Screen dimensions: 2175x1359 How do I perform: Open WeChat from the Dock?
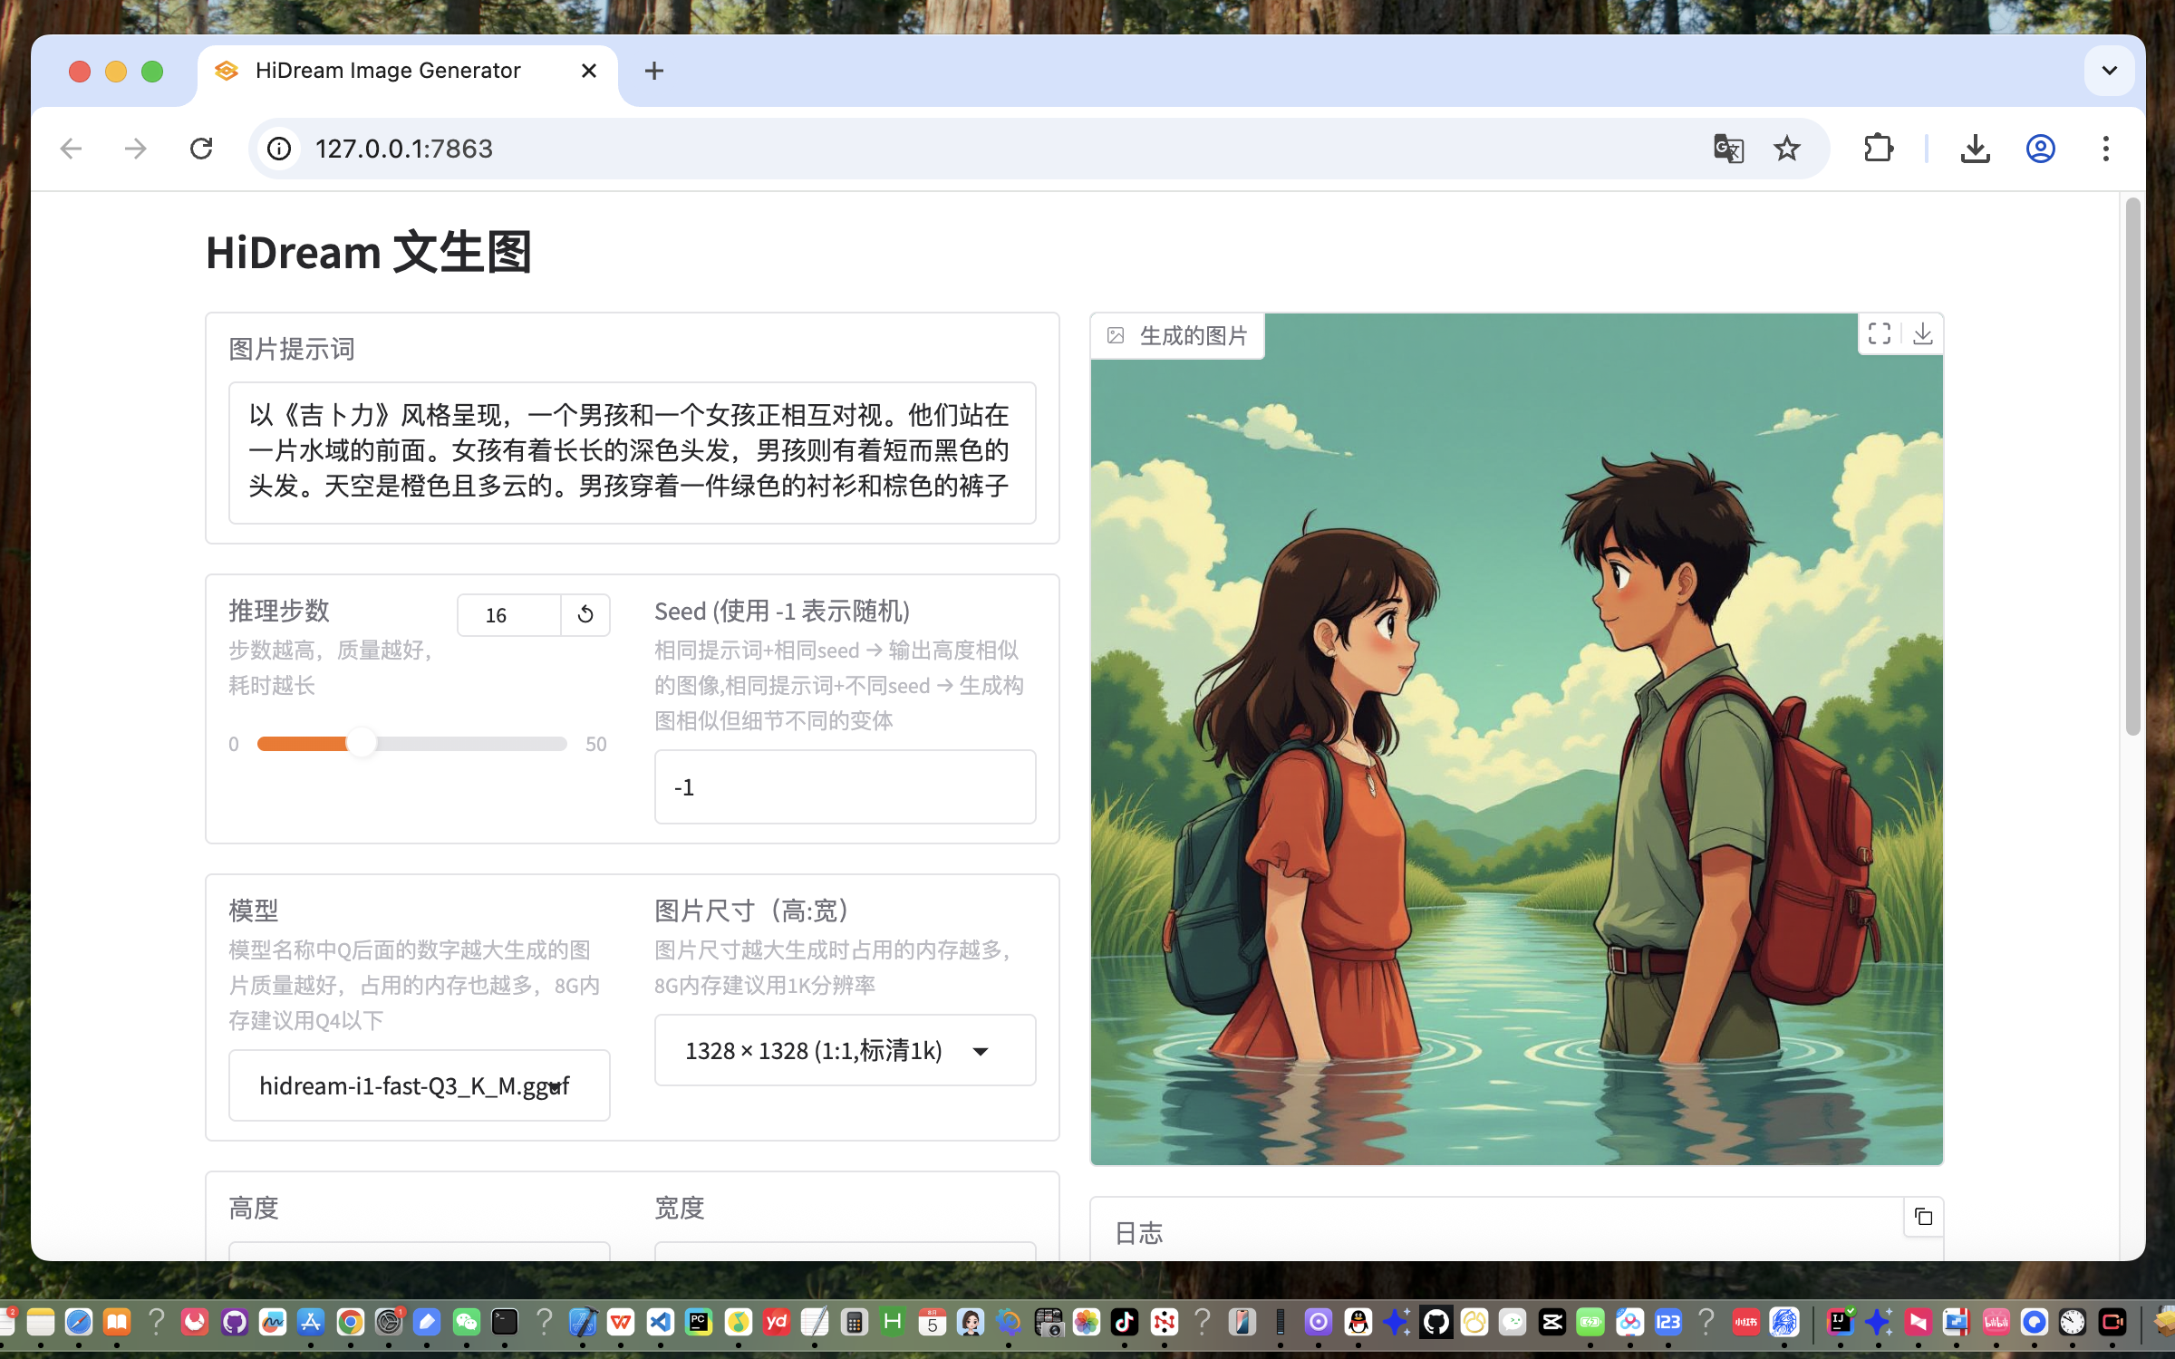(x=466, y=1323)
